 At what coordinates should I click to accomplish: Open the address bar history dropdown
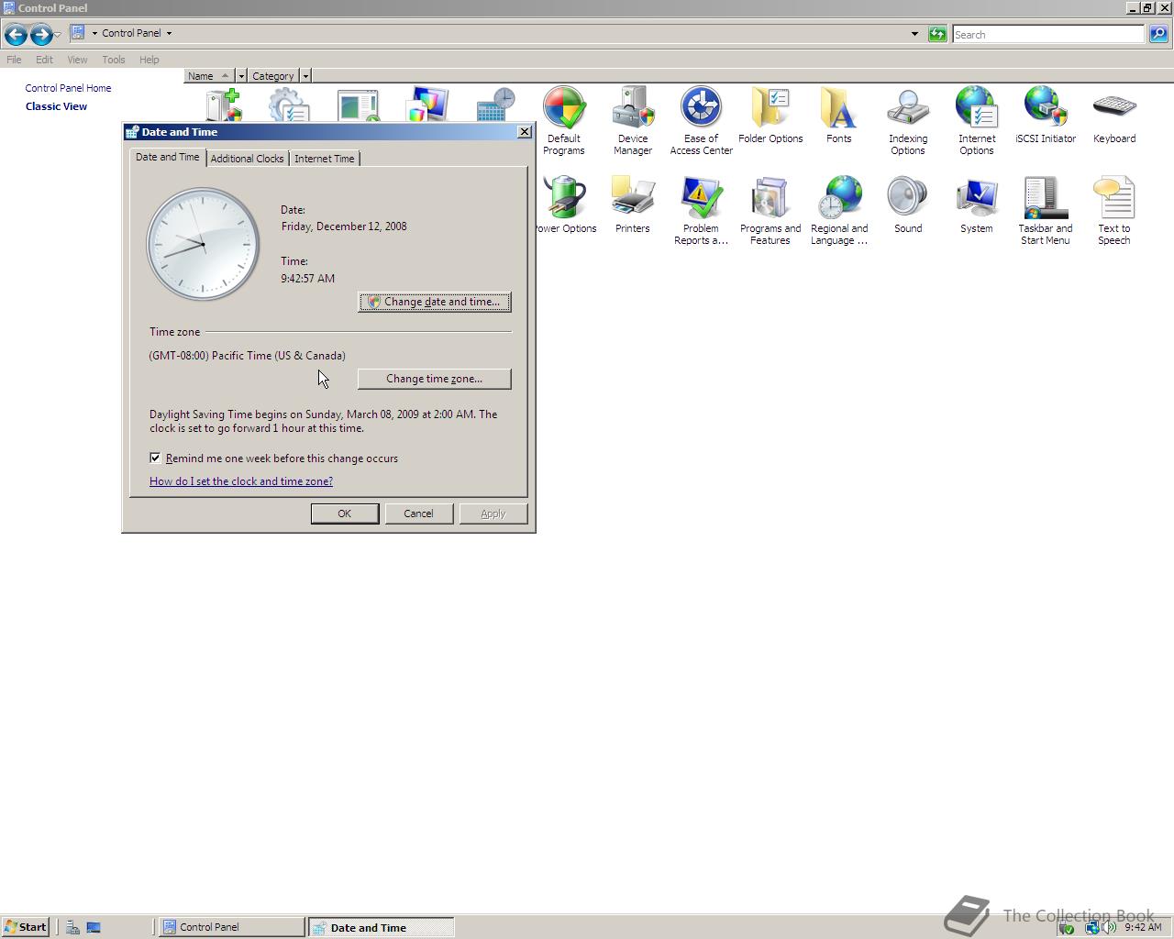pos(914,34)
